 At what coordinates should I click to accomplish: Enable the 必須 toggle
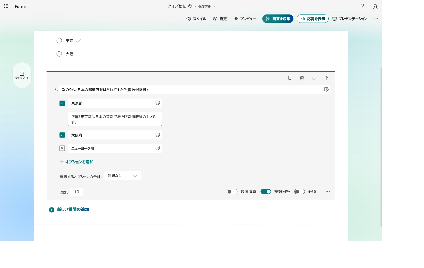click(300, 192)
